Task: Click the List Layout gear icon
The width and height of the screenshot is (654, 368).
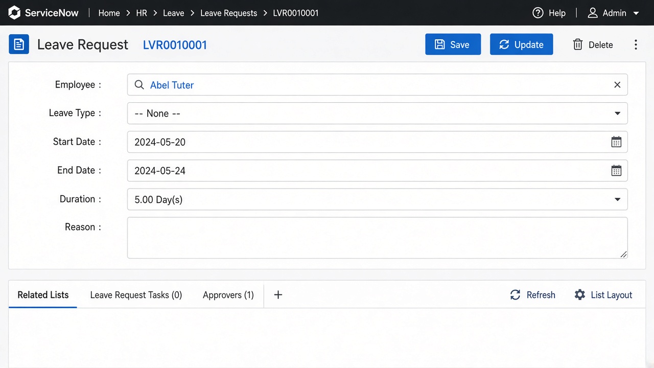Action: click(x=579, y=295)
